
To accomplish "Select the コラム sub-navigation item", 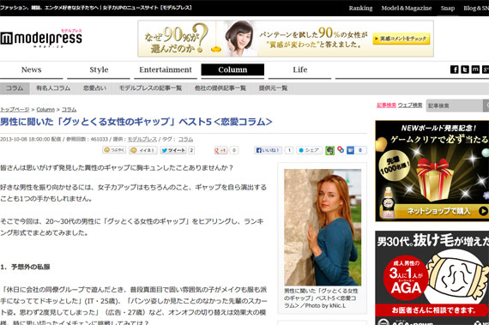I will tap(15, 88).
